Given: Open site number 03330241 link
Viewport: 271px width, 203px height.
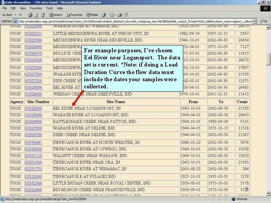Looking at the screenshot, I should (x=33, y=142).
